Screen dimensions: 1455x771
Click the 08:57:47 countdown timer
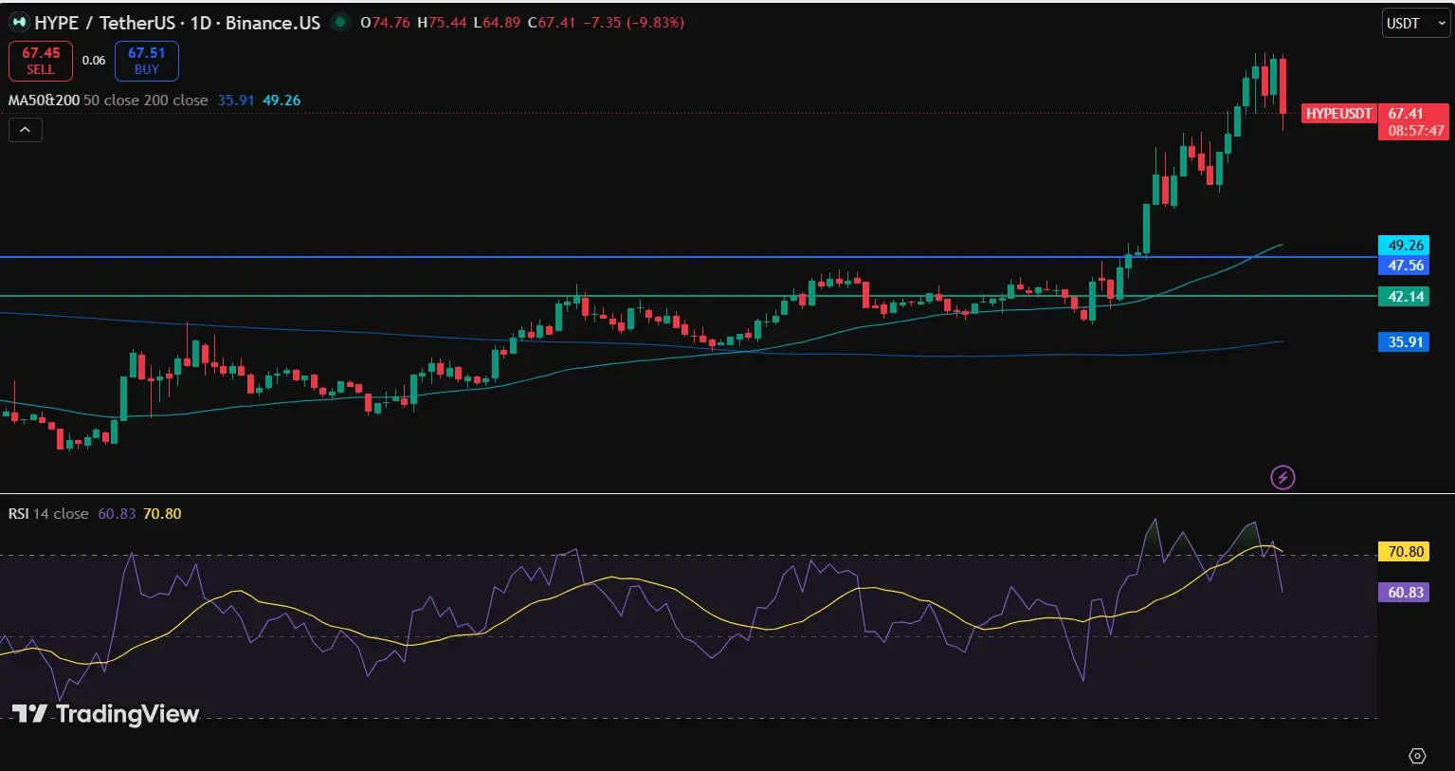coord(1416,131)
